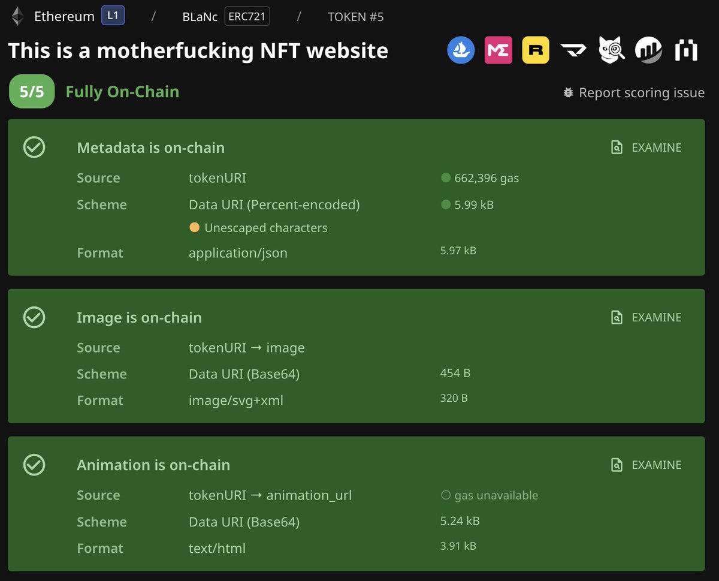Click Data URI (Base64) in the Animation card
Image resolution: width=719 pixels, height=581 pixels.
click(x=244, y=522)
